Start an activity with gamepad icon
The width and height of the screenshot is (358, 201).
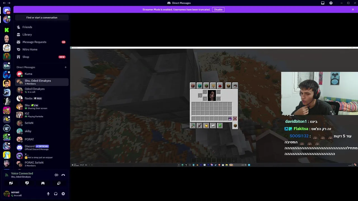click(x=43, y=183)
